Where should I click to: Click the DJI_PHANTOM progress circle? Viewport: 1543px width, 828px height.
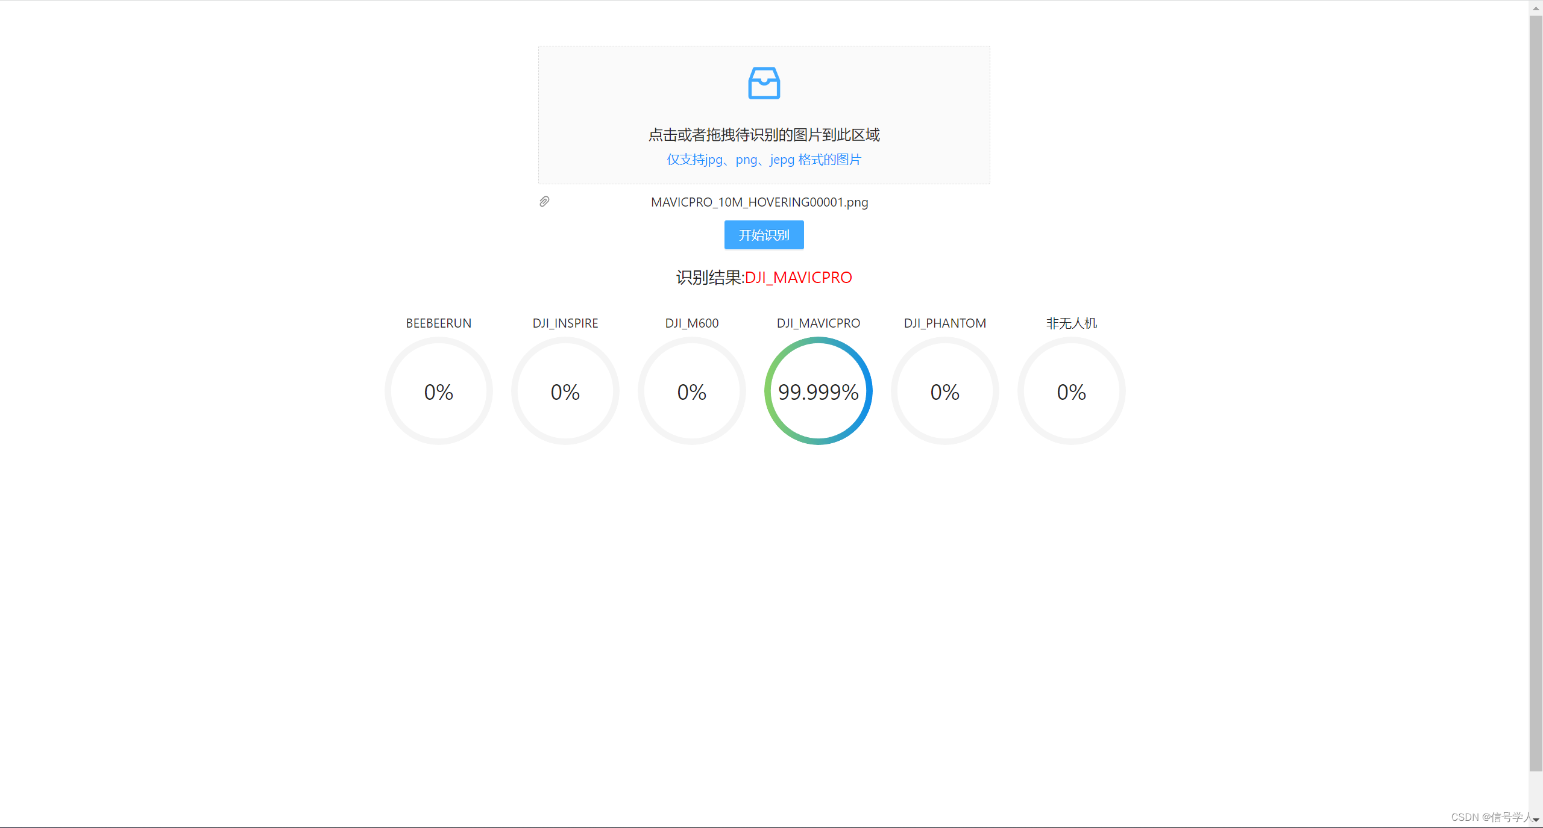[944, 391]
